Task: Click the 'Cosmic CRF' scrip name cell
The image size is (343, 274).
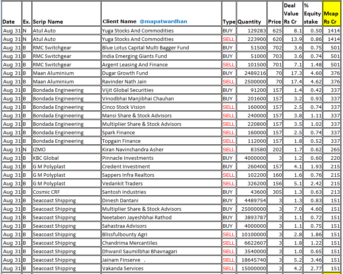Action: [66, 192]
